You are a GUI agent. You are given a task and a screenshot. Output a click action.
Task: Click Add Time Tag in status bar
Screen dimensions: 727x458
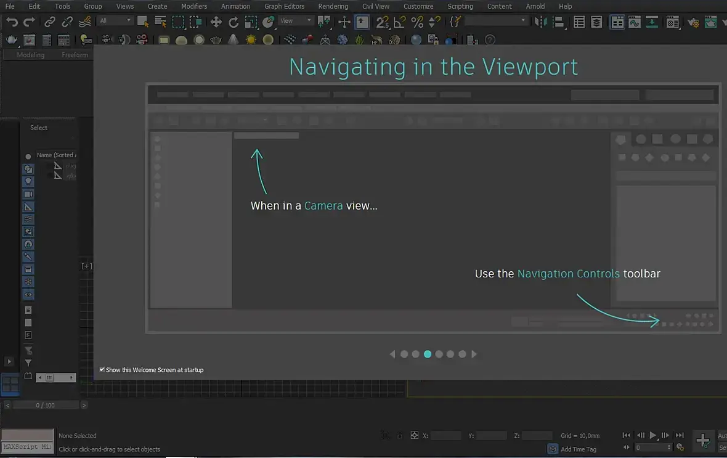578,449
